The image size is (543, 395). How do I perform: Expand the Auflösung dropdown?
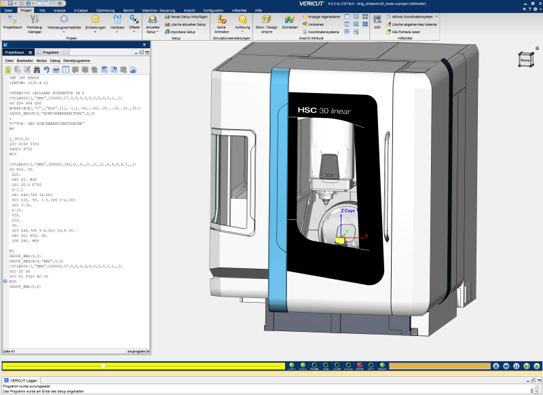tap(242, 32)
